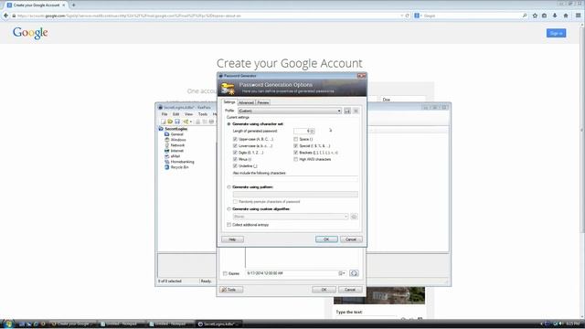Open KeePass Tools menu
585x329 pixels.
coord(203,114)
